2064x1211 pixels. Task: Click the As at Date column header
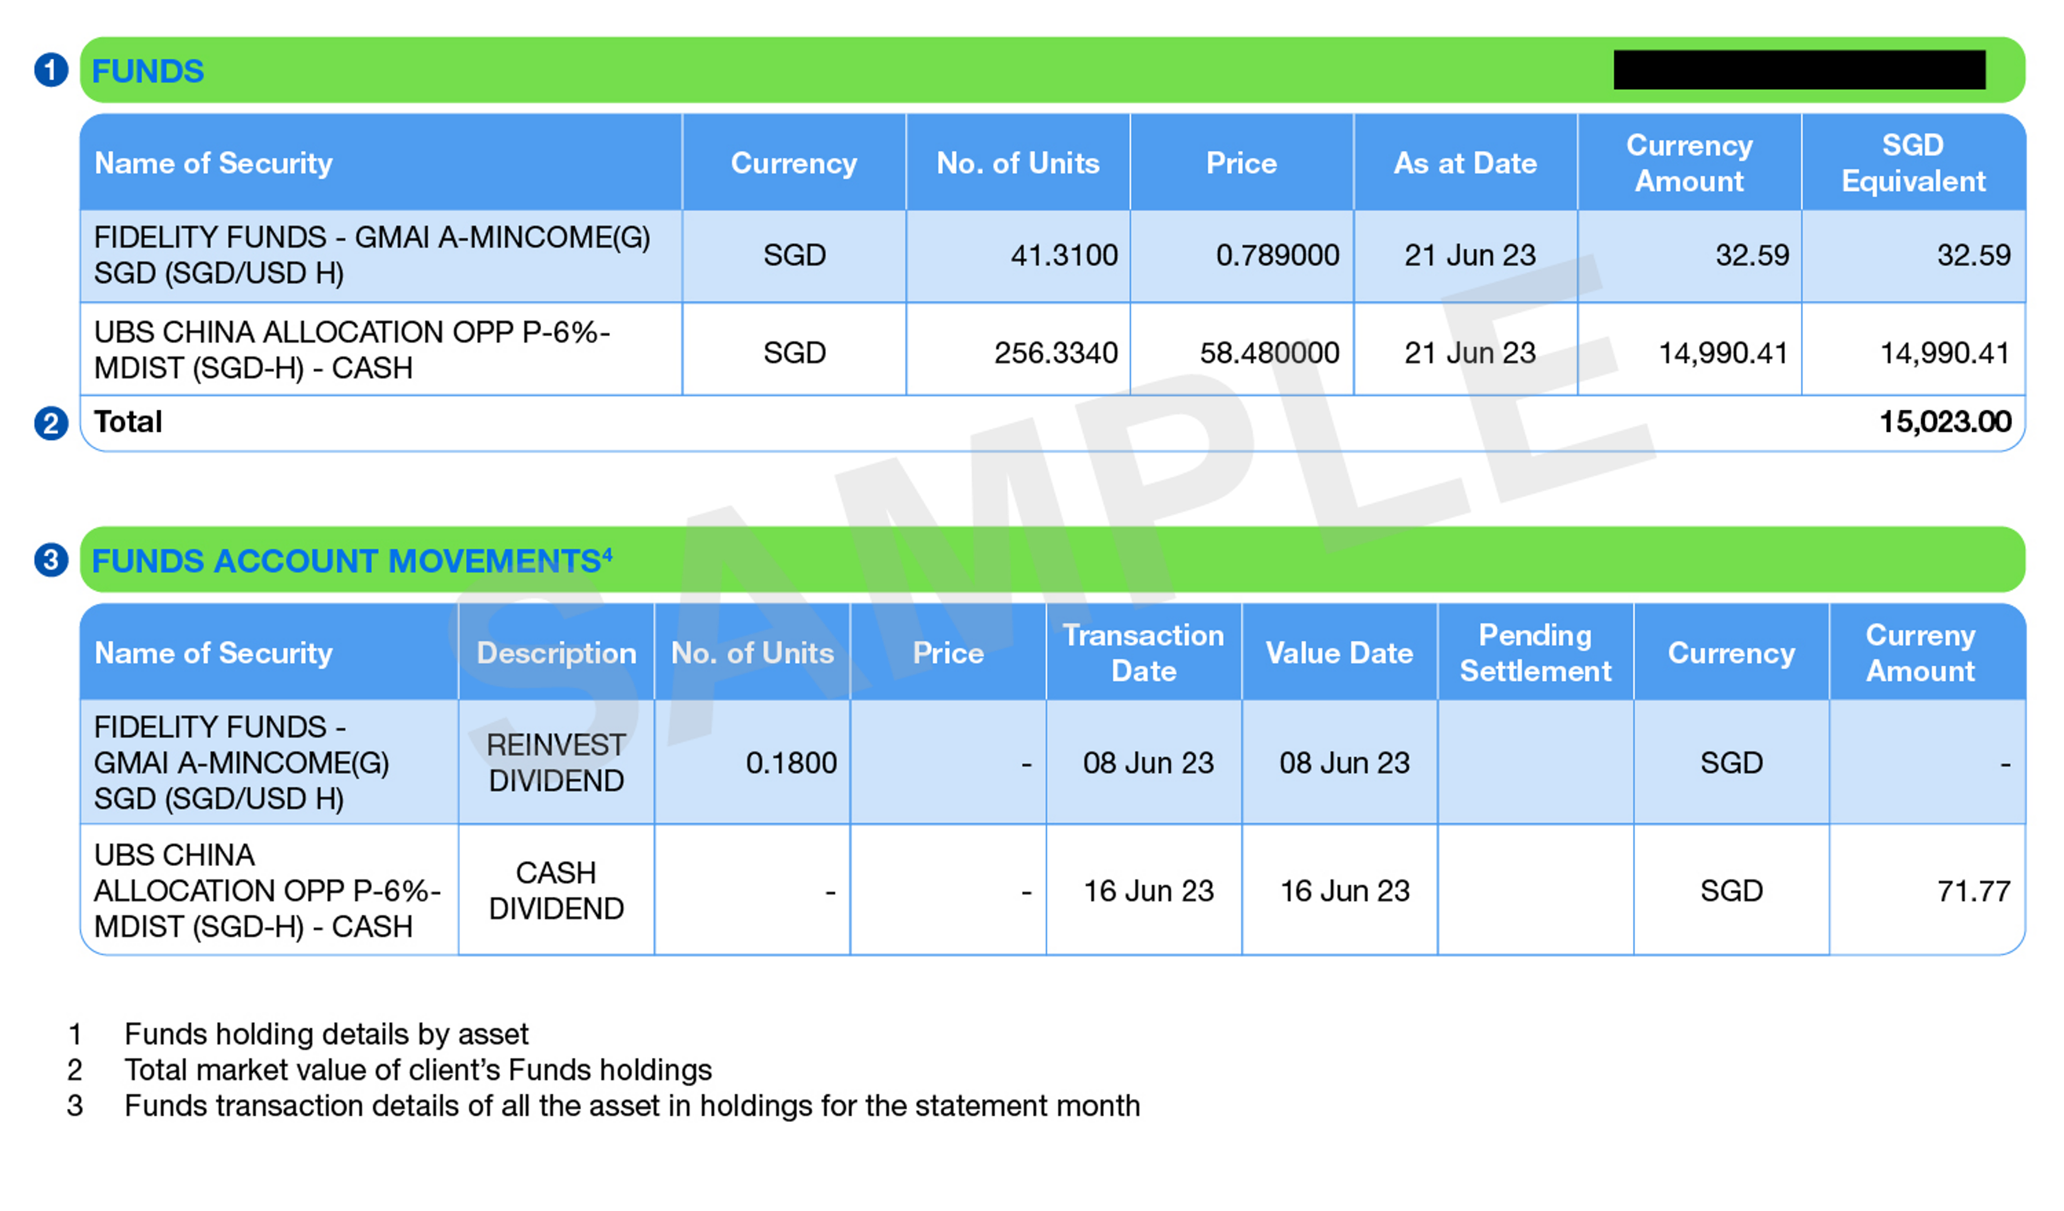pos(1465,163)
